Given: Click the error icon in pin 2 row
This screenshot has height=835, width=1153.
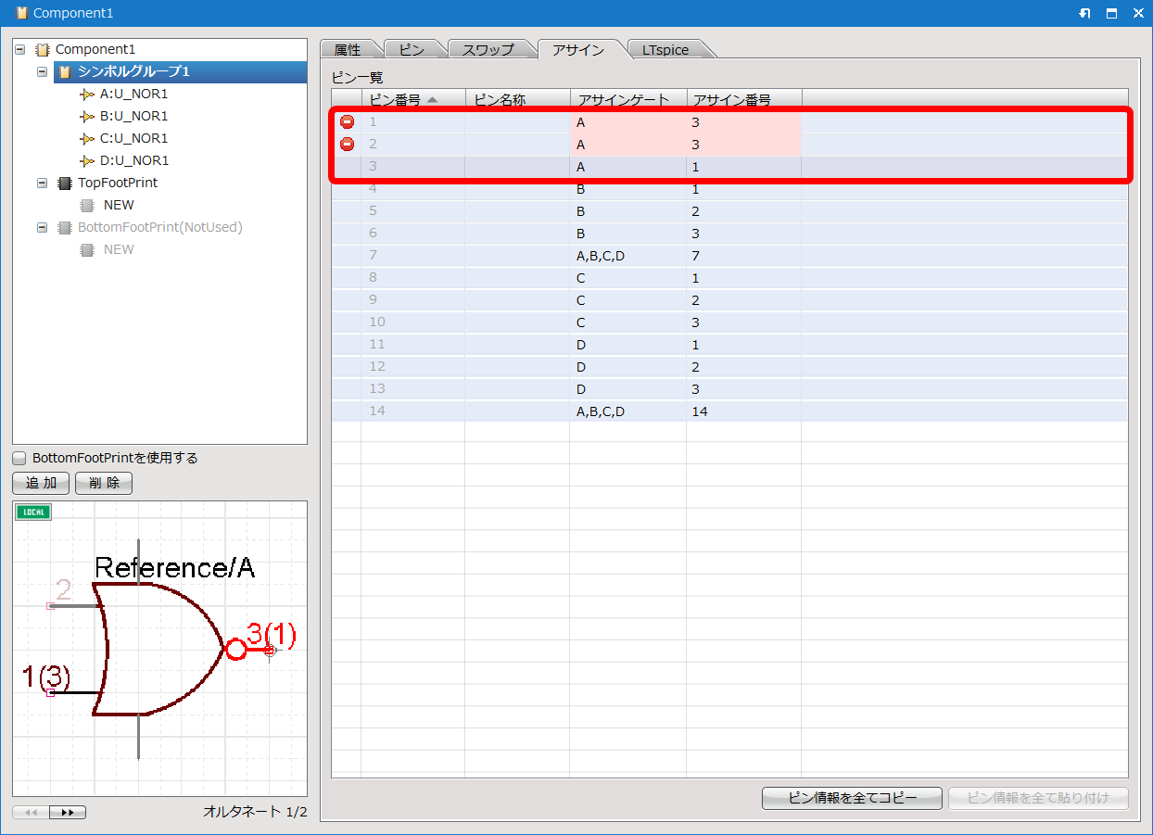Looking at the screenshot, I should click(x=347, y=145).
